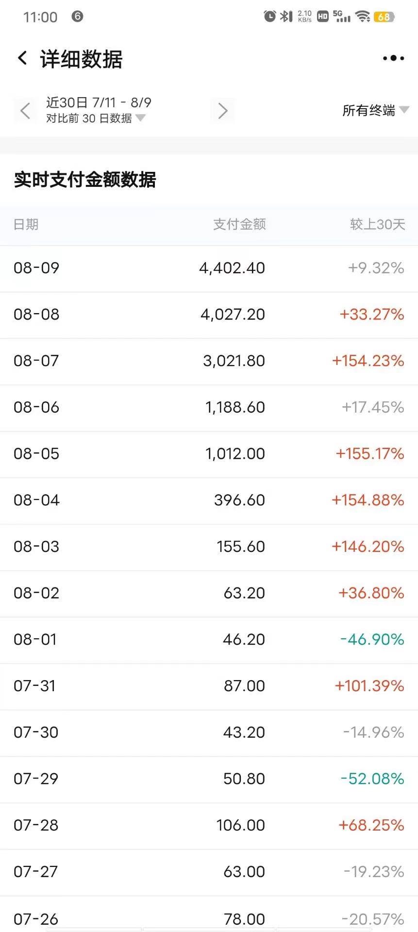Open the three-dot more options menu
This screenshot has height=932, width=418.
tap(393, 58)
